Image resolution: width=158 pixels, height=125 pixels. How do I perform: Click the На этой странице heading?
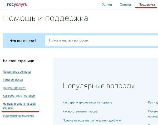tap(18, 61)
